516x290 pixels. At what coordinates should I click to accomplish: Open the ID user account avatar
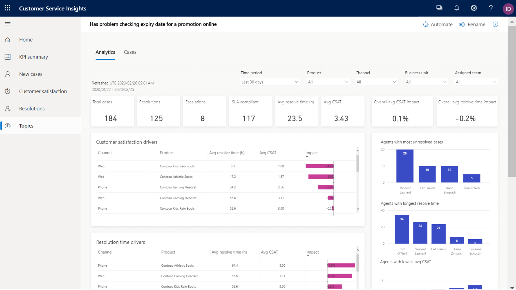point(508,9)
